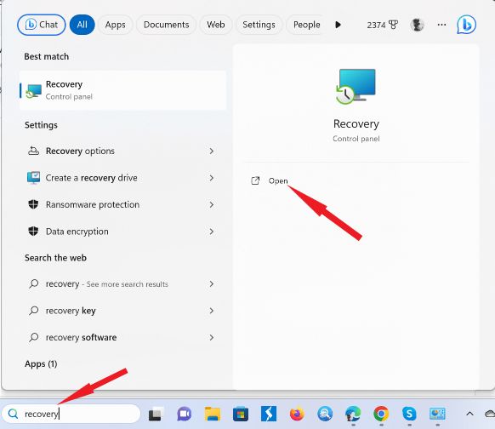Click the taskbar search box containing recovery

pyautogui.click(x=71, y=414)
